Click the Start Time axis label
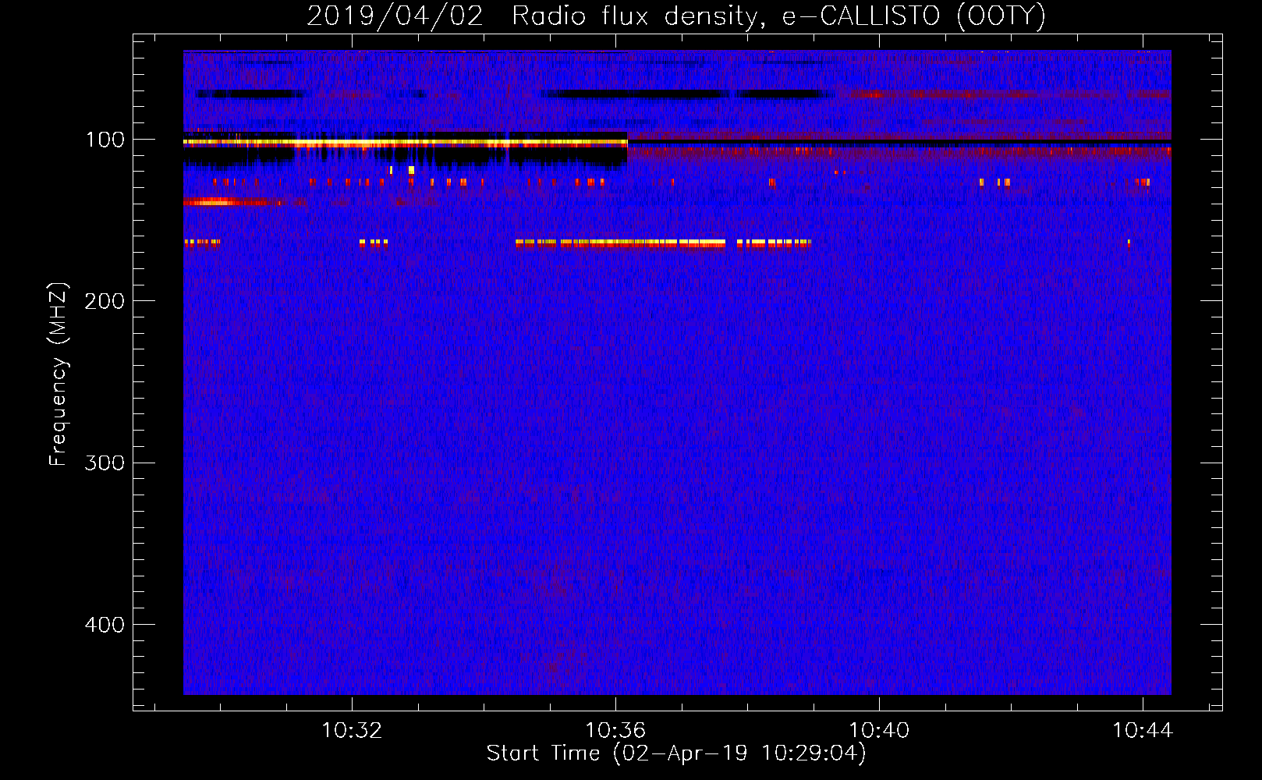The height and width of the screenshot is (780, 1262). click(676, 753)
